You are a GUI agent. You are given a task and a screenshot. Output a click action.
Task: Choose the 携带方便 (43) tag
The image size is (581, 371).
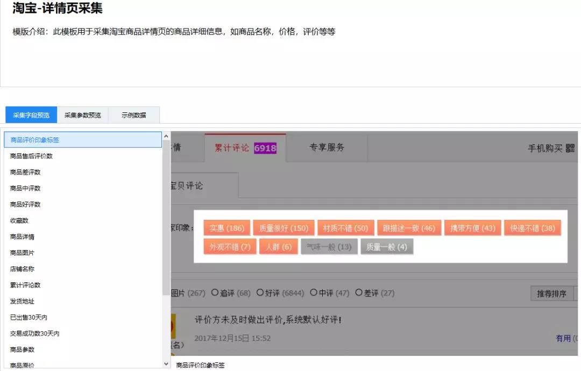pos(473,228)
